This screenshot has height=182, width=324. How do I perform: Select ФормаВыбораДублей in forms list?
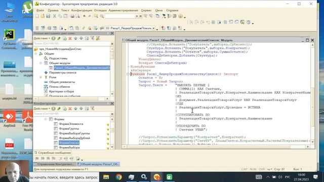[74, 138]
